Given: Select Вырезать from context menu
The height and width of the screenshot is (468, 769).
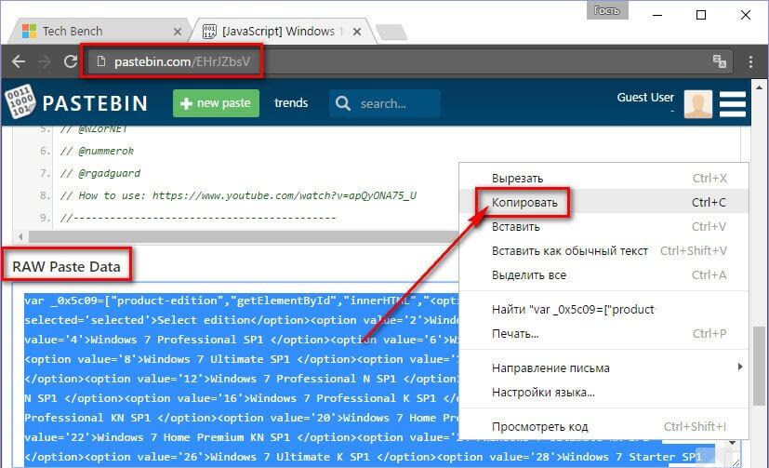Looking at the screenshot, I should coord(603,178).
